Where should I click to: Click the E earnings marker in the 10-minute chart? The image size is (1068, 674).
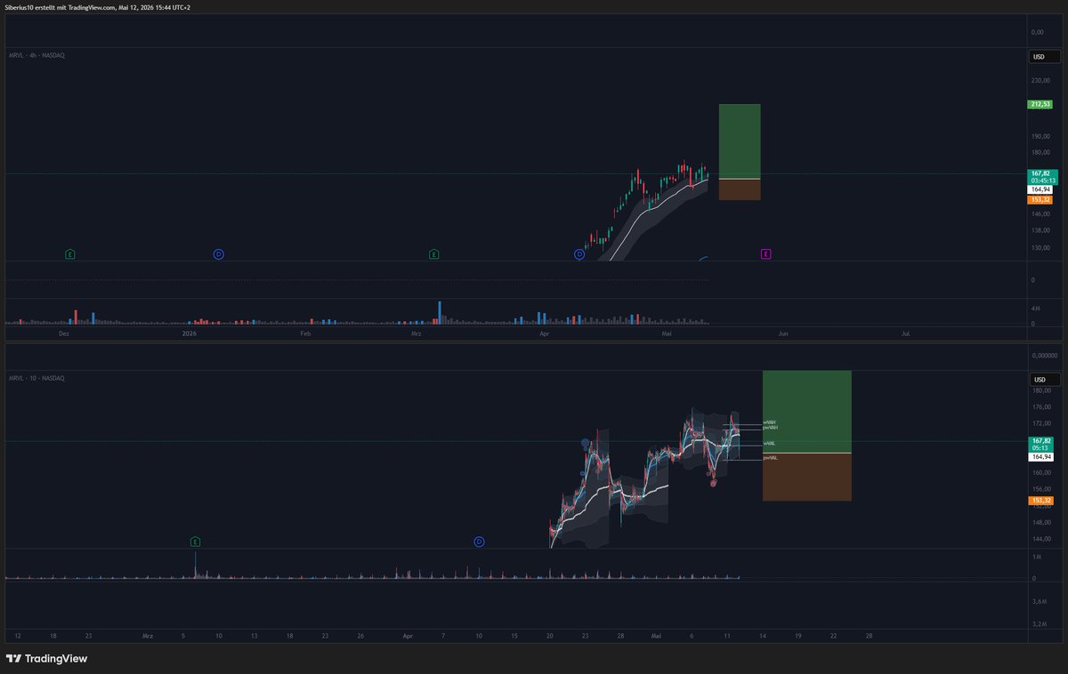(196, 541)
